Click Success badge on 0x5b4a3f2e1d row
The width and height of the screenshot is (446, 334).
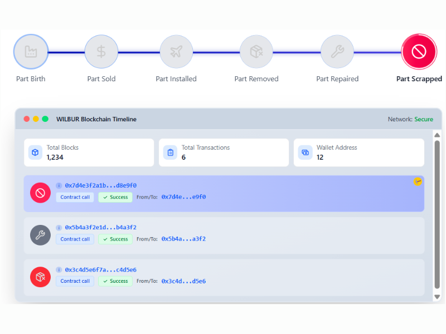click(115, 239)
